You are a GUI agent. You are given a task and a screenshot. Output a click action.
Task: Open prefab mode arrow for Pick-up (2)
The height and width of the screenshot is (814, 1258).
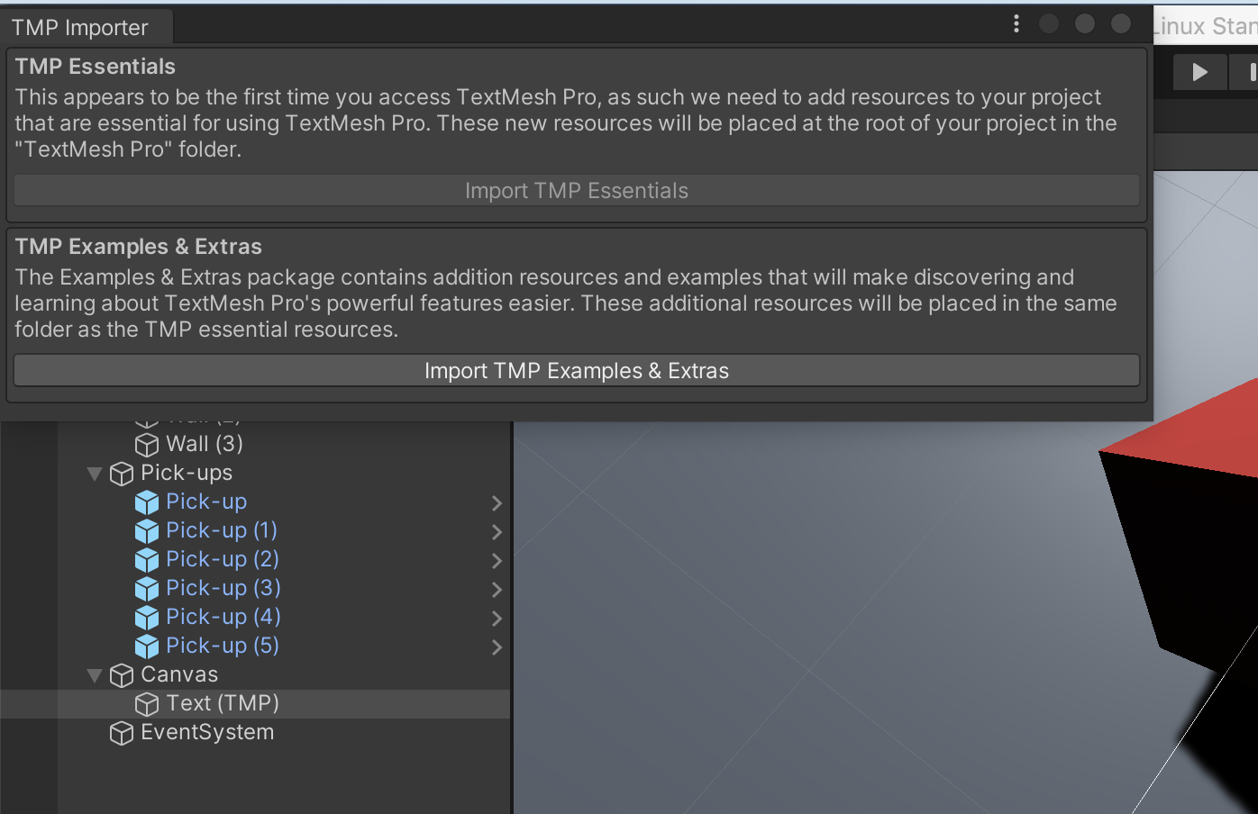497,561
